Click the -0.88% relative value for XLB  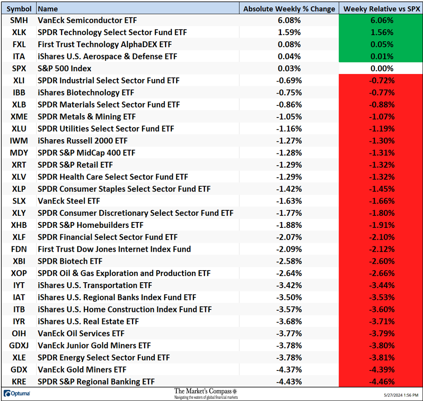[x=382, y=105]
